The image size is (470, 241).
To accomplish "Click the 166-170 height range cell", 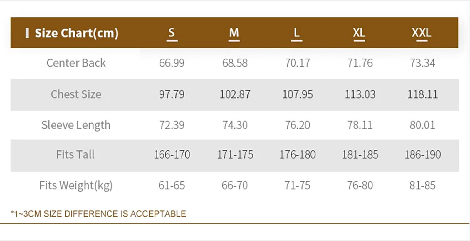I will pos(172,154).
